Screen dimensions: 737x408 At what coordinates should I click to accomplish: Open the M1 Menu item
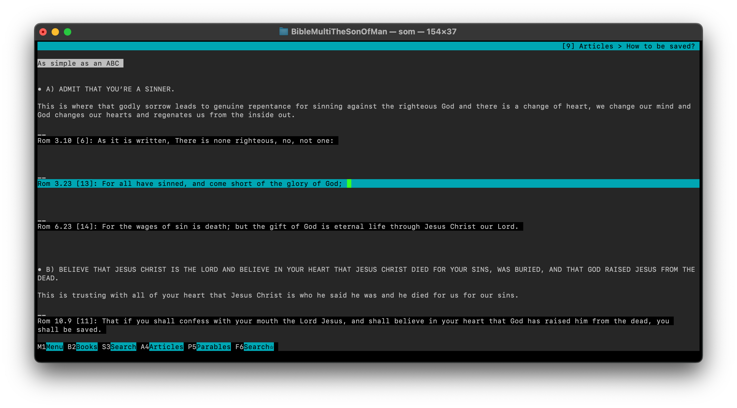click(x=50, y=347)
